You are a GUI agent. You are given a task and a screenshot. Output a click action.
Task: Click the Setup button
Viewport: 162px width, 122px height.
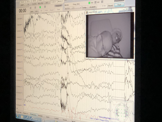coord(84,8)
